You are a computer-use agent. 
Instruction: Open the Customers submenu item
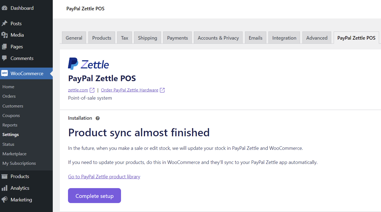[x=13, y=106]
